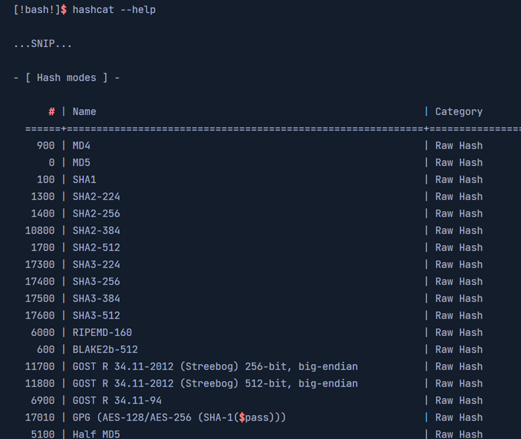Click the 'Name' column header
The image size is (521, 439).
tap(84, 111)
